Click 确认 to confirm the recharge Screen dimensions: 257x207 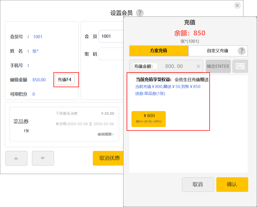(x=232, y=184)
